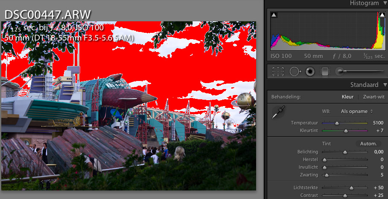Select the Graduated Filter tool

click(x=325, y=72)
